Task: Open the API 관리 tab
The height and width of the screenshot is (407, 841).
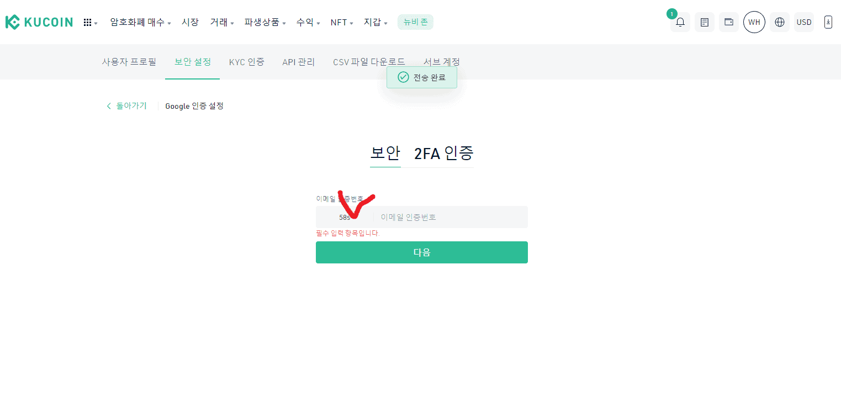Action: pos(298,62)
